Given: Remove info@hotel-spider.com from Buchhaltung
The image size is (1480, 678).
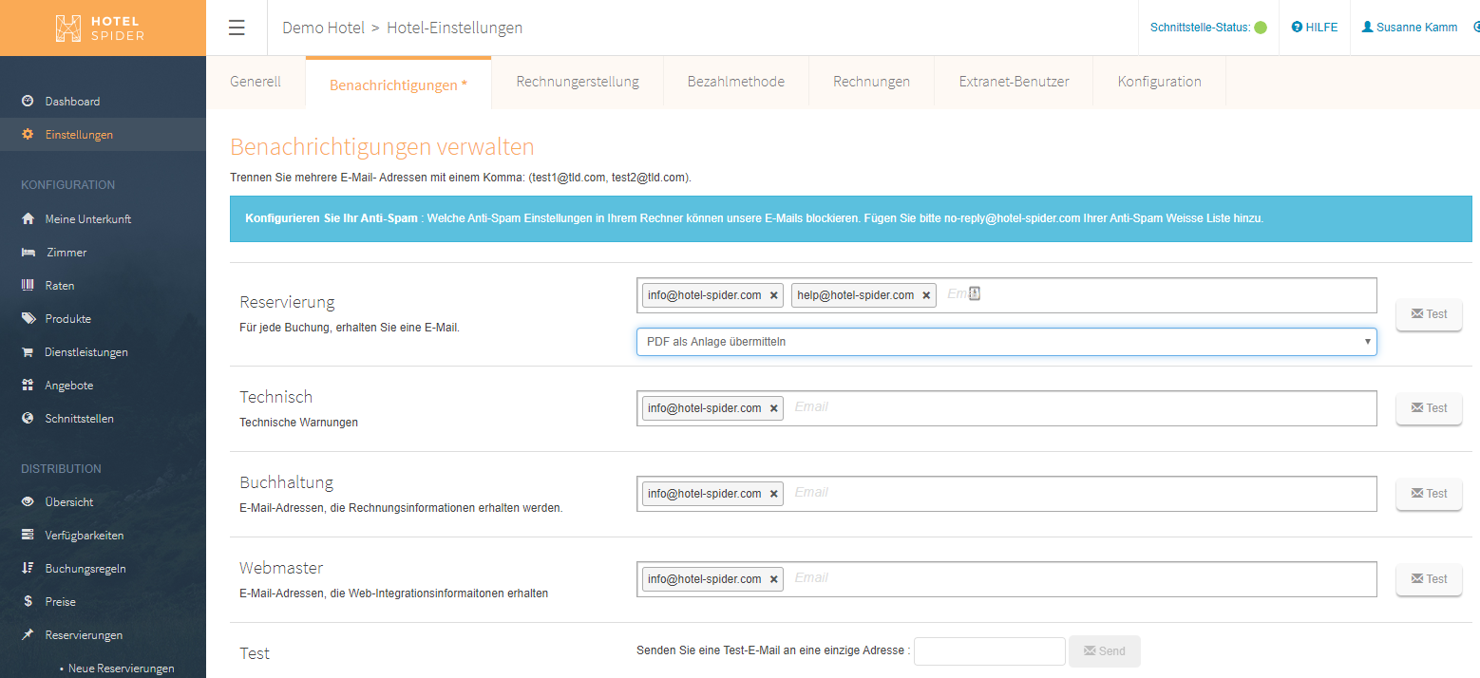Looking at the screenshot, I should click(773, 494).
